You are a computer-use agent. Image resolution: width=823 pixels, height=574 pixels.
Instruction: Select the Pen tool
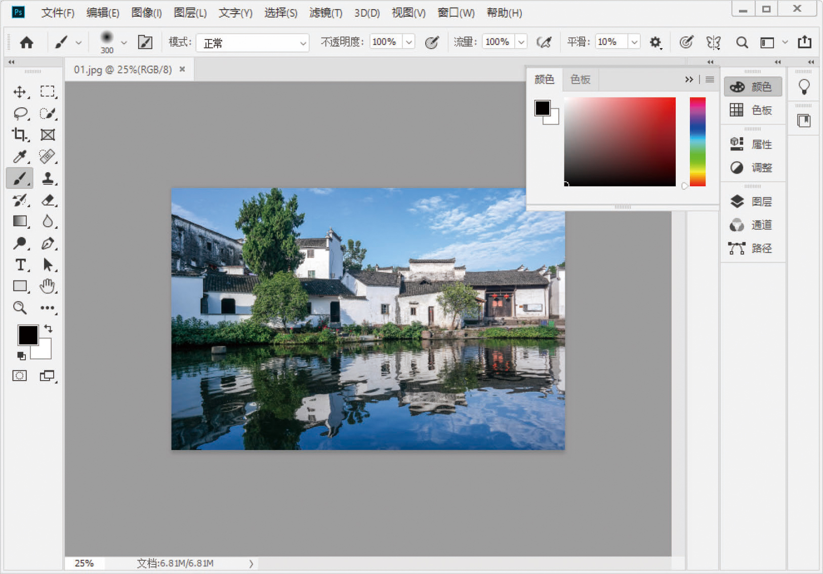pyautogui.click(x=48, y=243)
